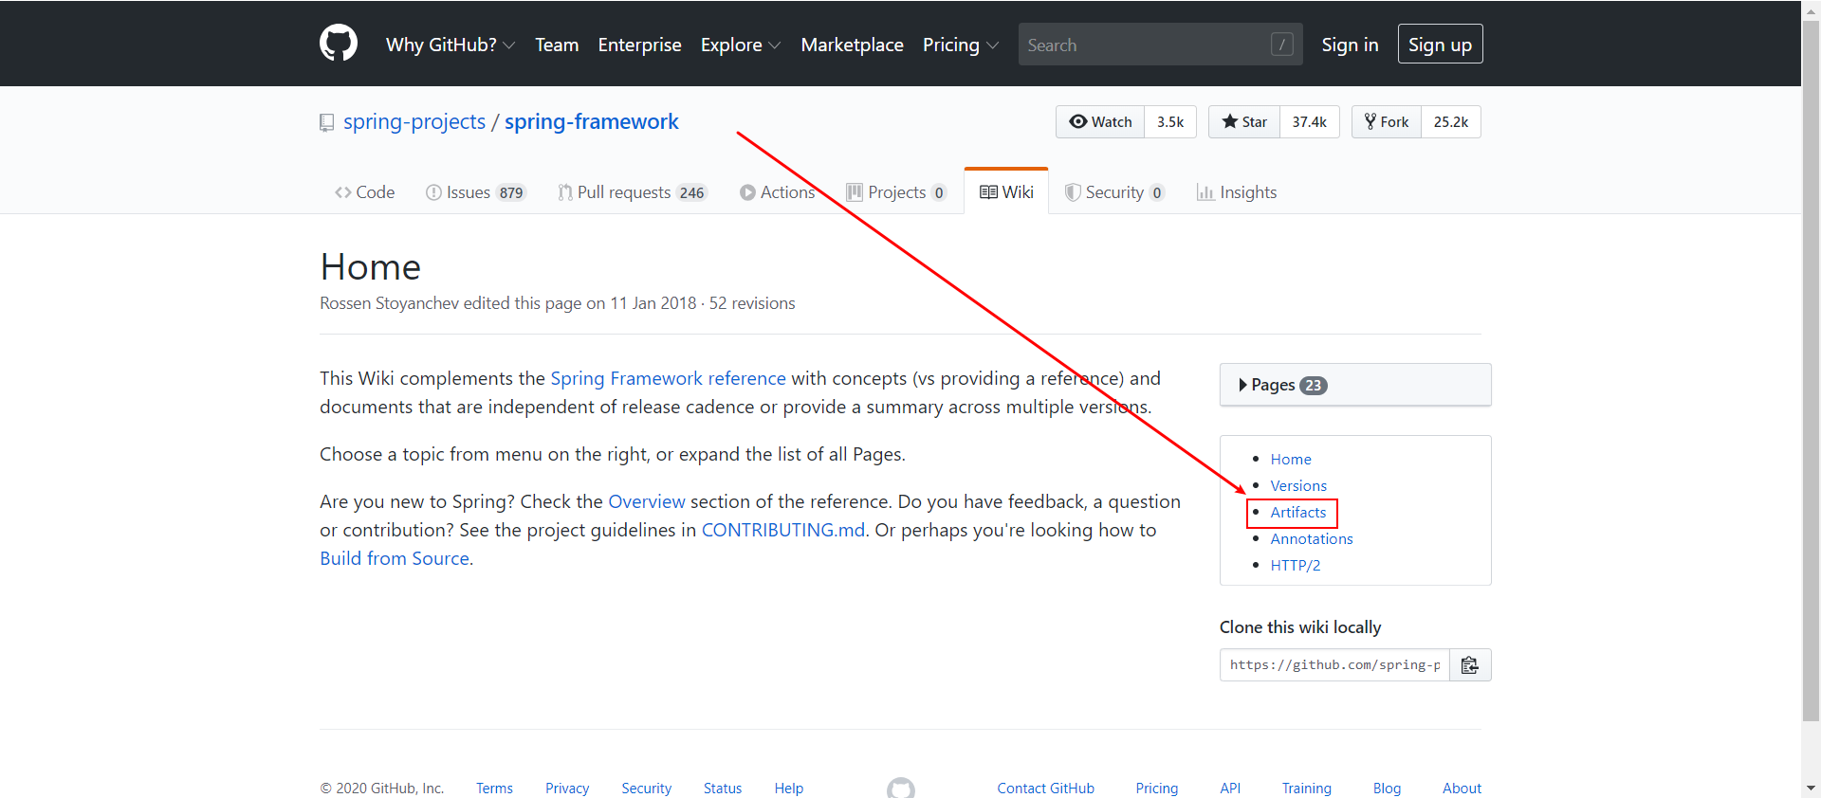Click the GitHub Octocat logo in header
Image resolution: width=1821 pixels, height=798 pixels.
click(x=339, y=44)
